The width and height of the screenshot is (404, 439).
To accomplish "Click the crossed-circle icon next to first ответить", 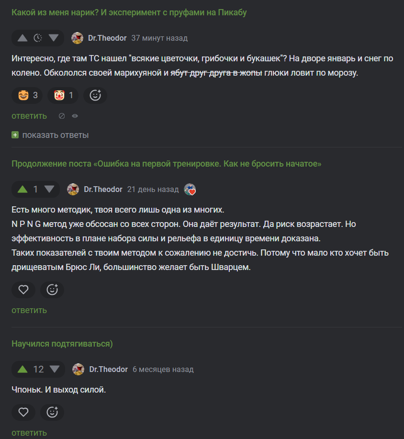I will click(x=61, y=116).
